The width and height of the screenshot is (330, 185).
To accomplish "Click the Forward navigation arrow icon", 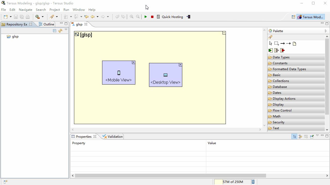I will [x=103, y=17].
